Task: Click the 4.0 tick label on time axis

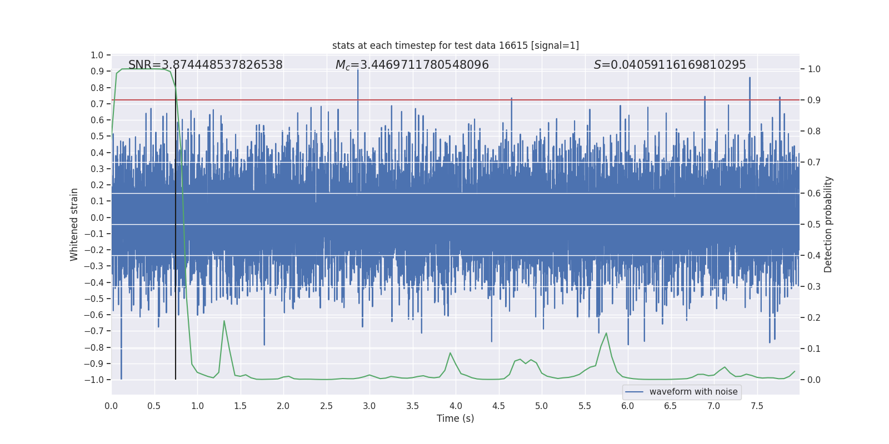Action: [x=456, y=406]
